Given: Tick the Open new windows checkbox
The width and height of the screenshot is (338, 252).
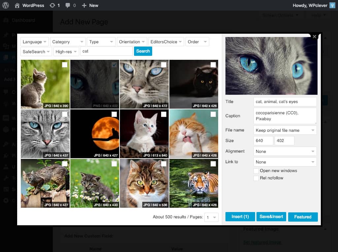Looking at the screenshot, I should tap(256, 171).
